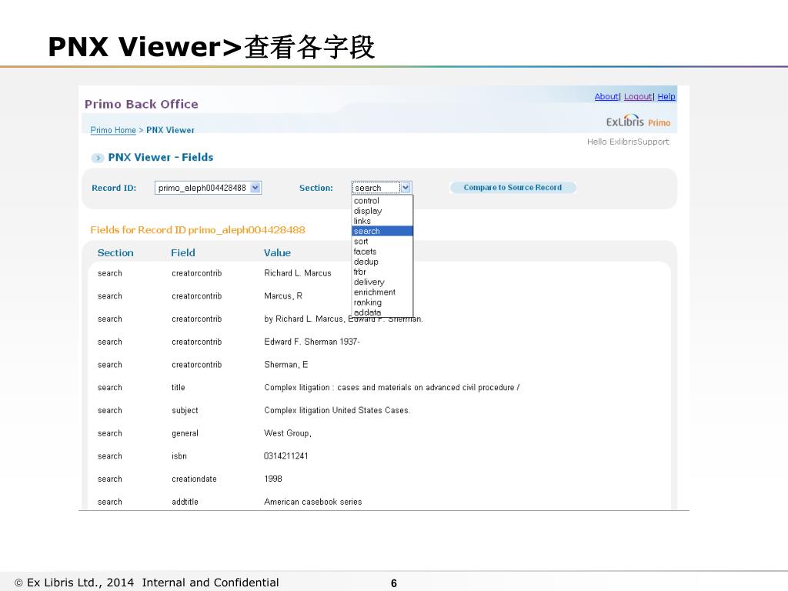Click the isbn field cell

tap(179, 456)
